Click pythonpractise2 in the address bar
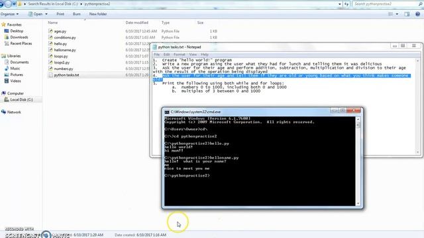 (97, 4)
